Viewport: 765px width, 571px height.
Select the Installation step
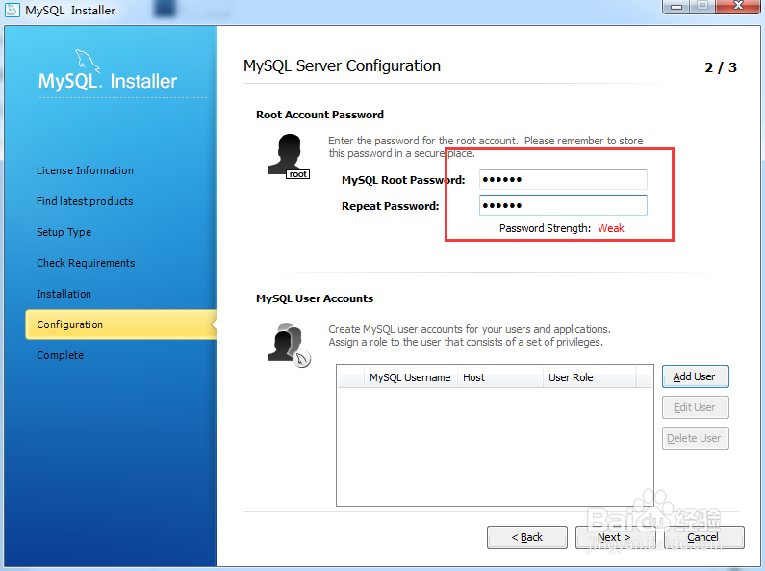point(64,294)
